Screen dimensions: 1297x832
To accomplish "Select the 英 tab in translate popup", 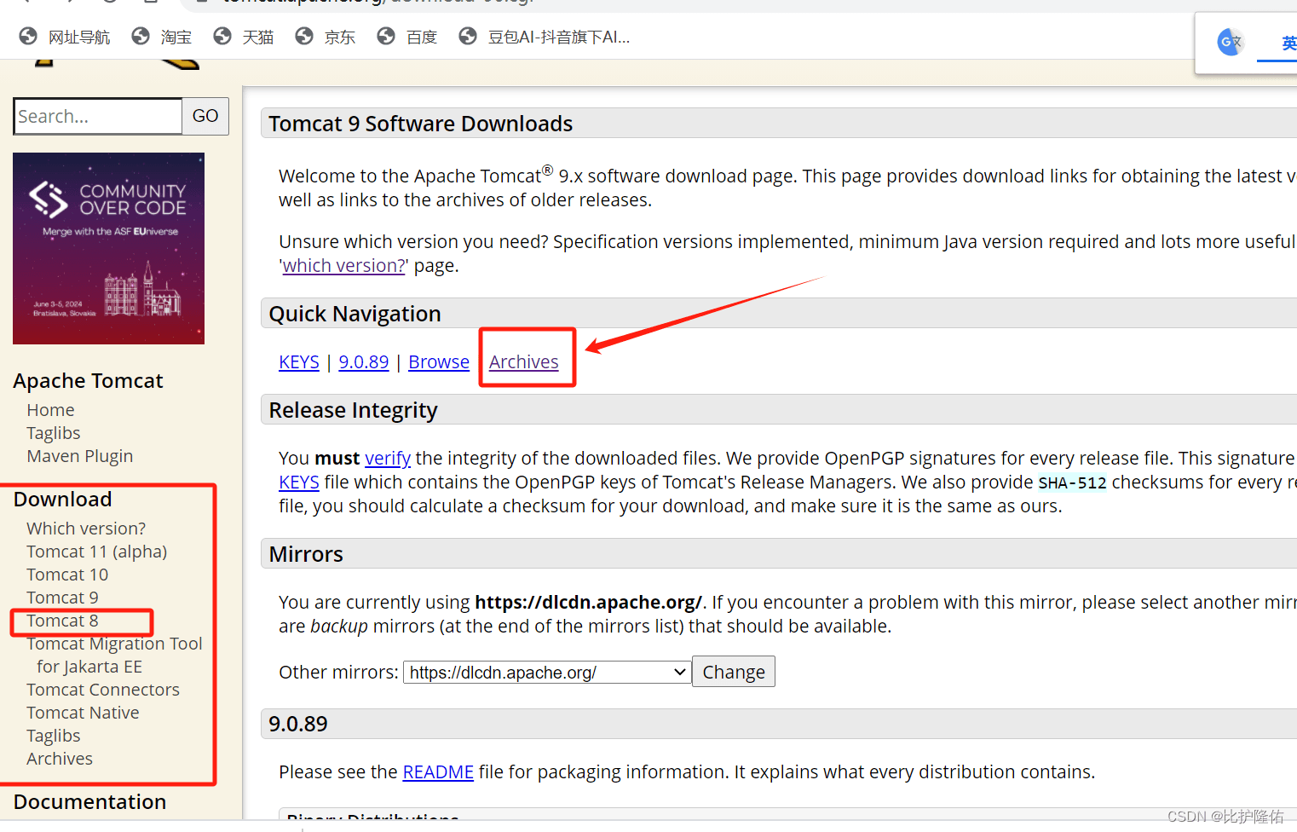I will [1288, 43].
